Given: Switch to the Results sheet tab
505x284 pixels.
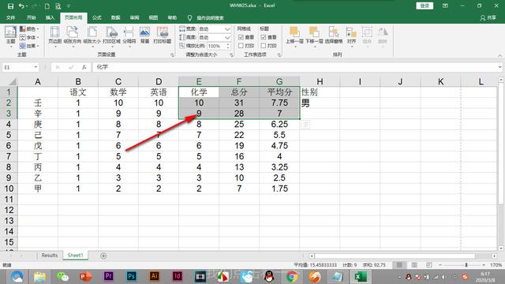Looking at the screenshot, I should pos(49,256).
